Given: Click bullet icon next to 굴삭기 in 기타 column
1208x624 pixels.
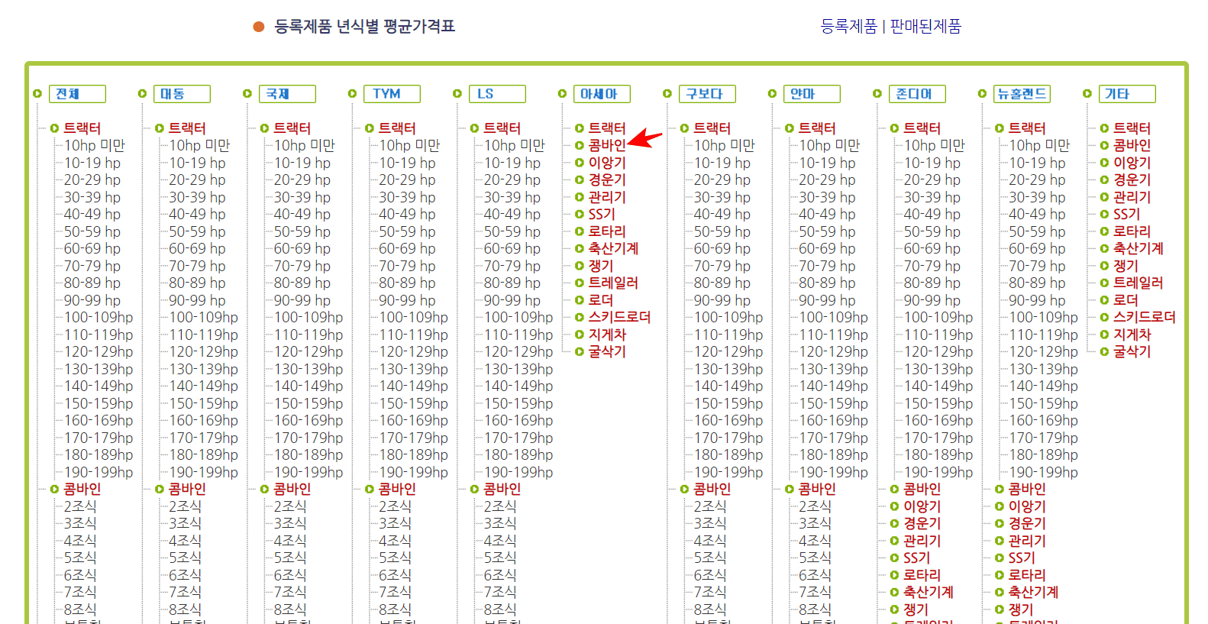Looking at the screenshot, I should tap(1104, 351).
